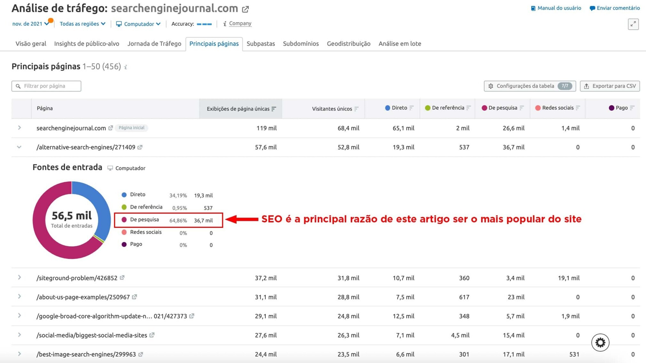
Task: Expand the searchenginejournal.com homepage row
Action: coord(20,128)
